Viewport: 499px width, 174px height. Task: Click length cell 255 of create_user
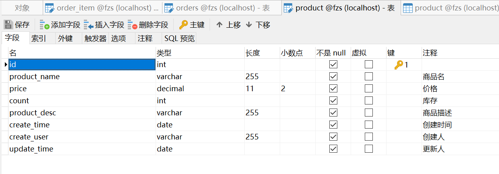(x=262, y=137)
